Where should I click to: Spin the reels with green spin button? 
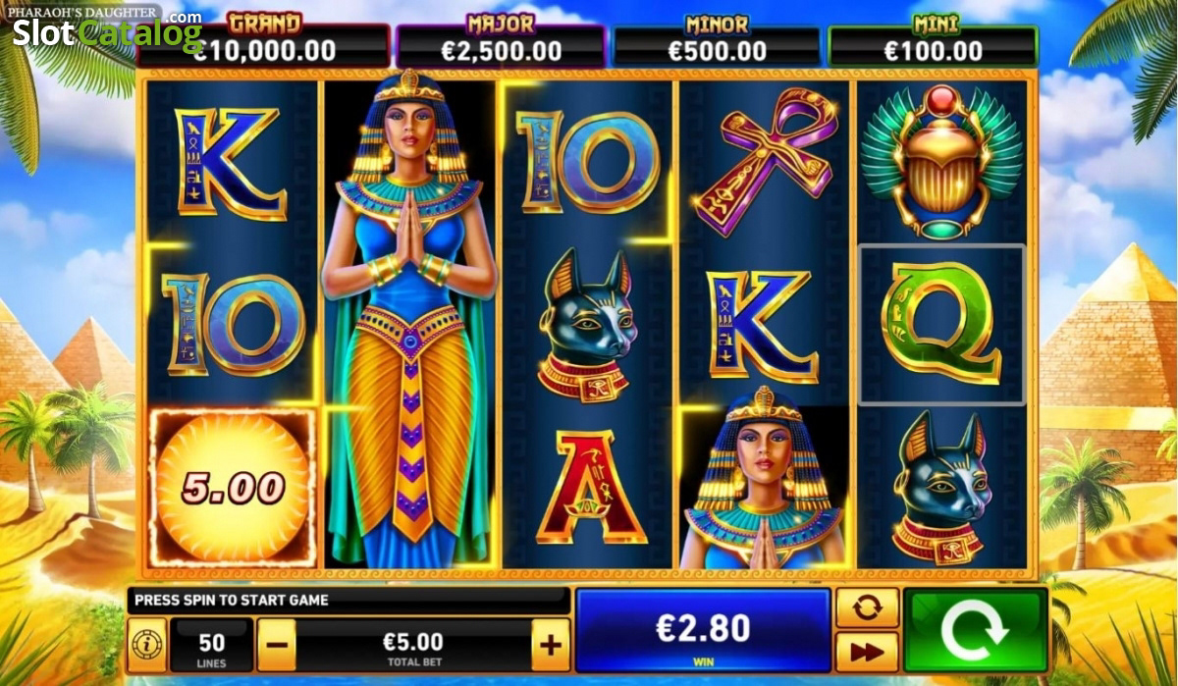(x=975, y=630)
